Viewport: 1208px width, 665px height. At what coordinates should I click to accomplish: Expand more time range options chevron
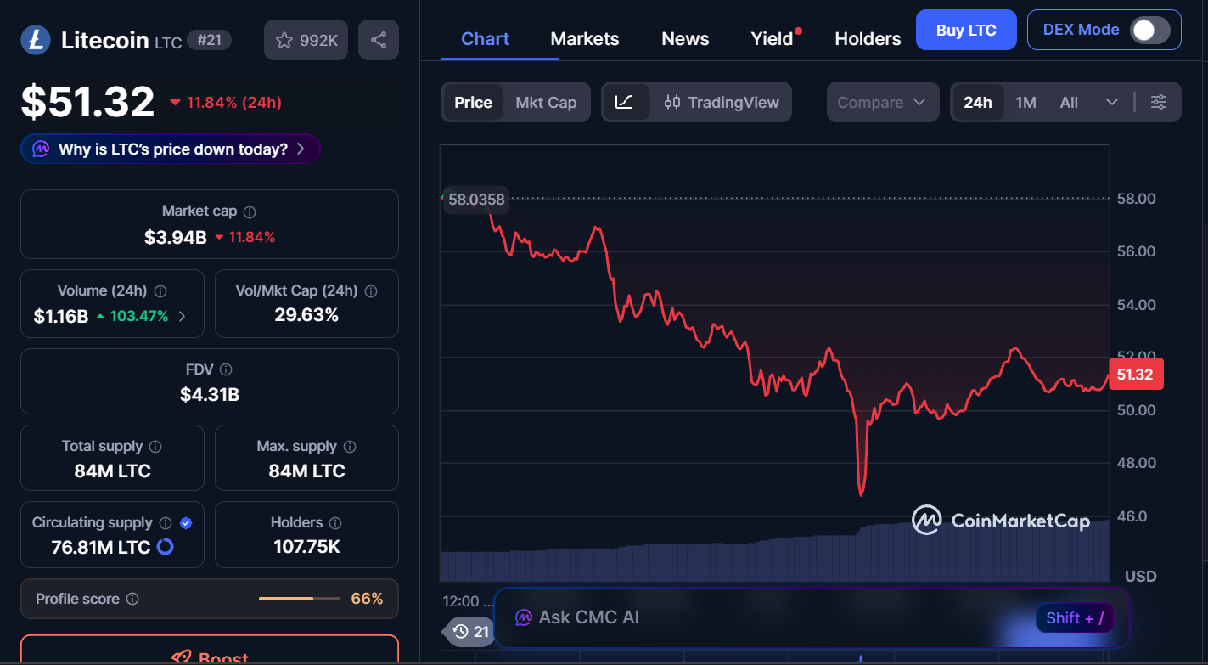click(x=1112, y=103)
